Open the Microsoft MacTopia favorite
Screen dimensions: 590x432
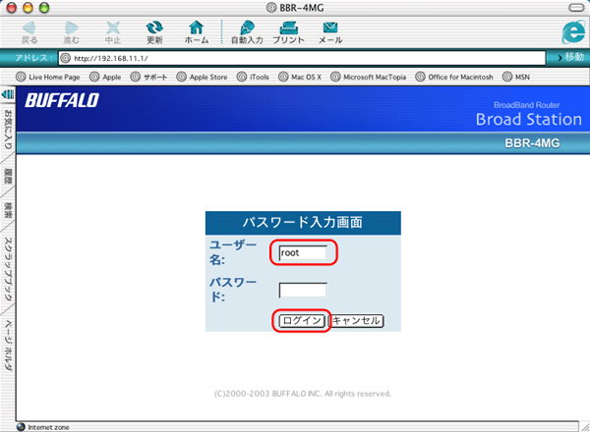(x=369, y=77)
